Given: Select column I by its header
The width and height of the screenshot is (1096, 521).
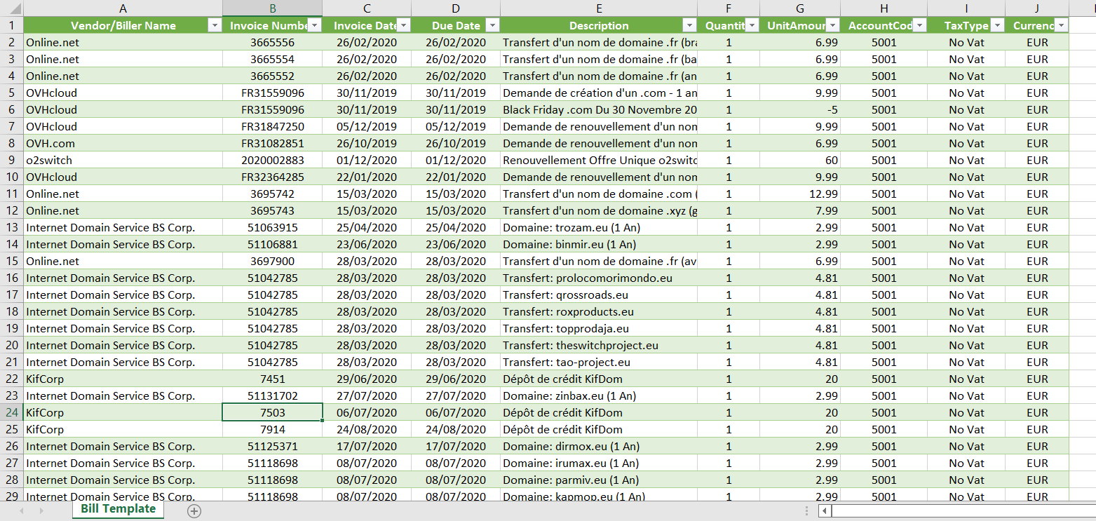Looking at the screenshot, I should tap(966, 8).
